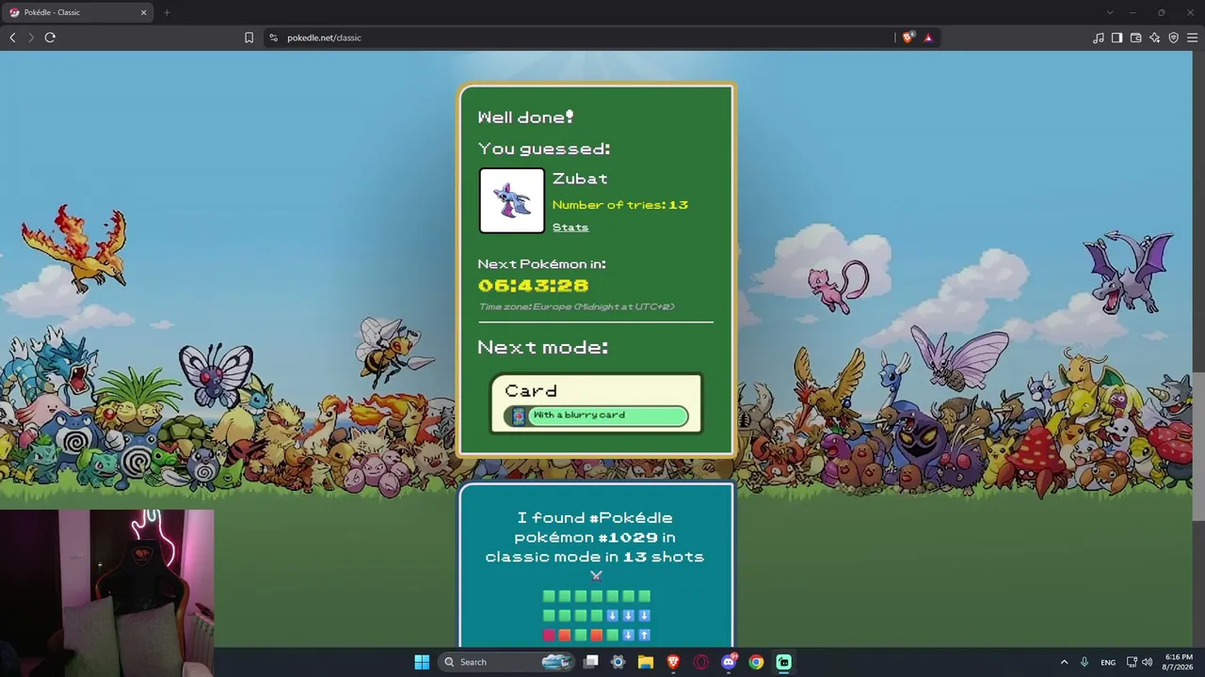Click the Zubat sprite thumbnail
Viewport: 1205px width, 677px height.
pos(512,200)
